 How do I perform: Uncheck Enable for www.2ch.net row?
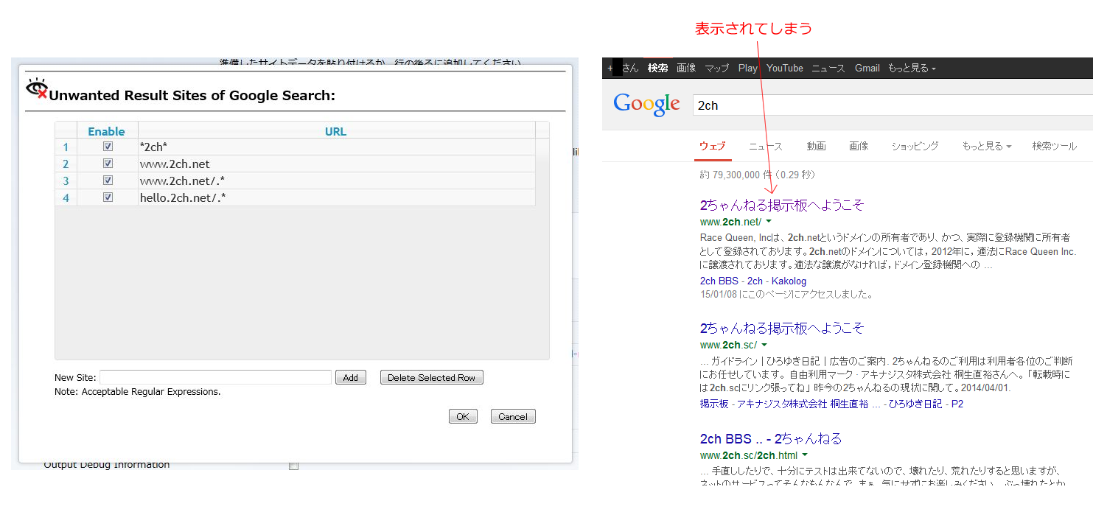coord(108,164)
